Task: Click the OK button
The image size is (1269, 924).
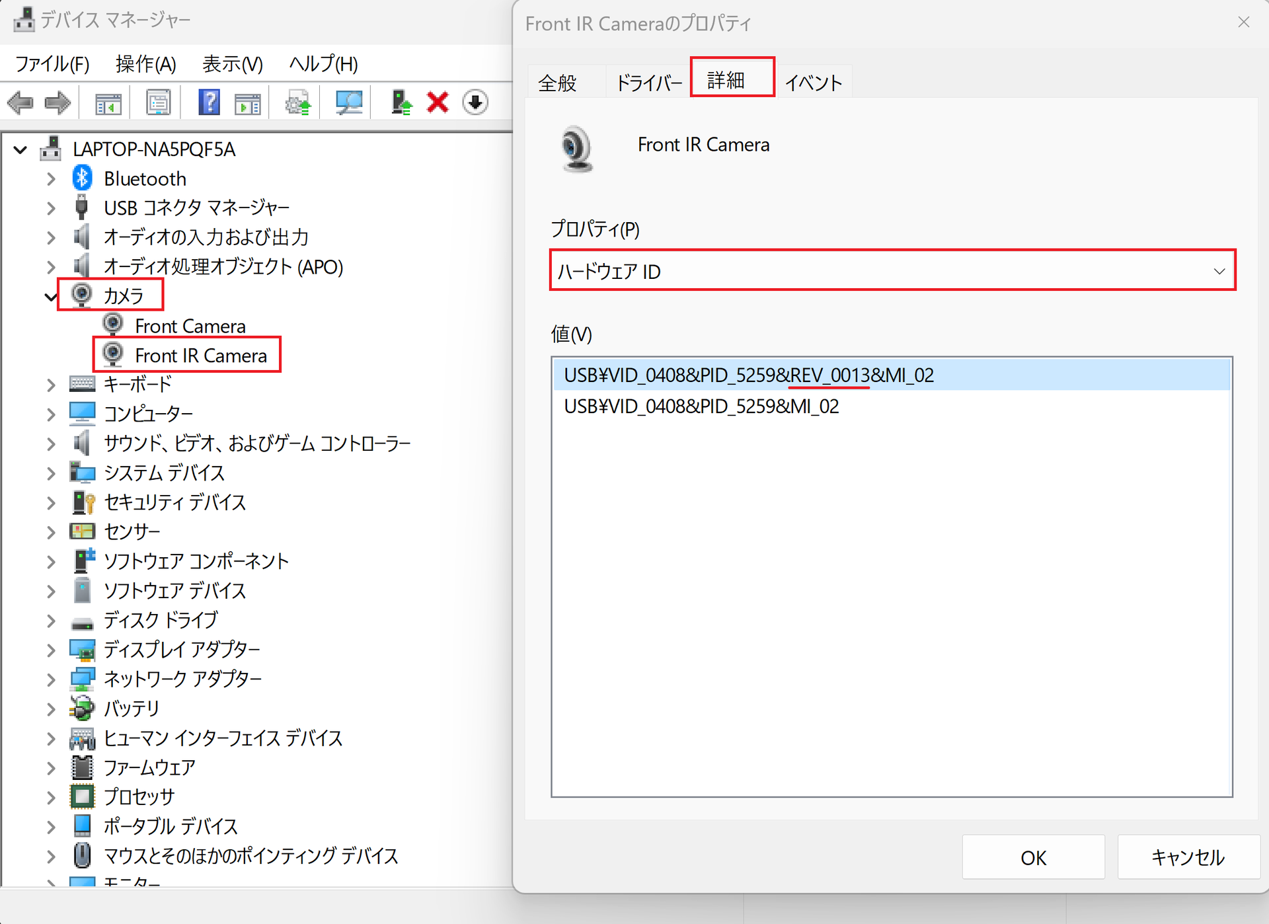Action: 1032,857
